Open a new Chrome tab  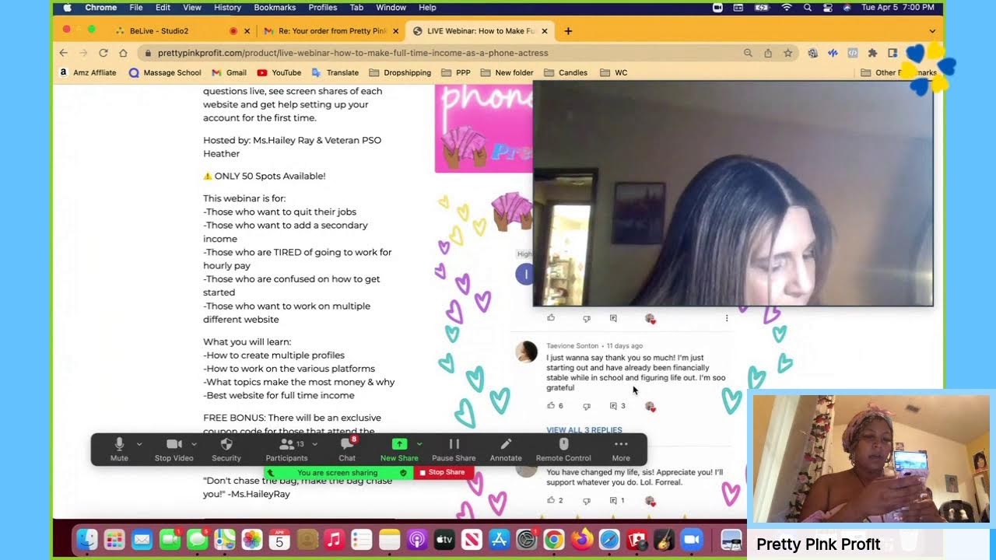(x=568, y=31)
